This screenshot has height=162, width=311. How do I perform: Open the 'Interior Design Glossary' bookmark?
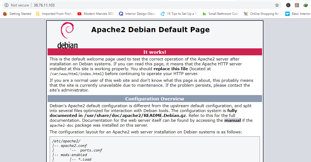coord(137,14)
